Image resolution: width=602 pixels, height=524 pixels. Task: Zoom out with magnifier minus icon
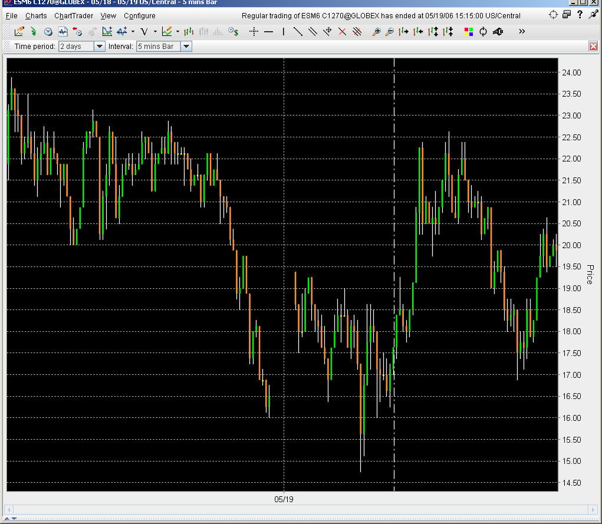(x=389, y=31)
